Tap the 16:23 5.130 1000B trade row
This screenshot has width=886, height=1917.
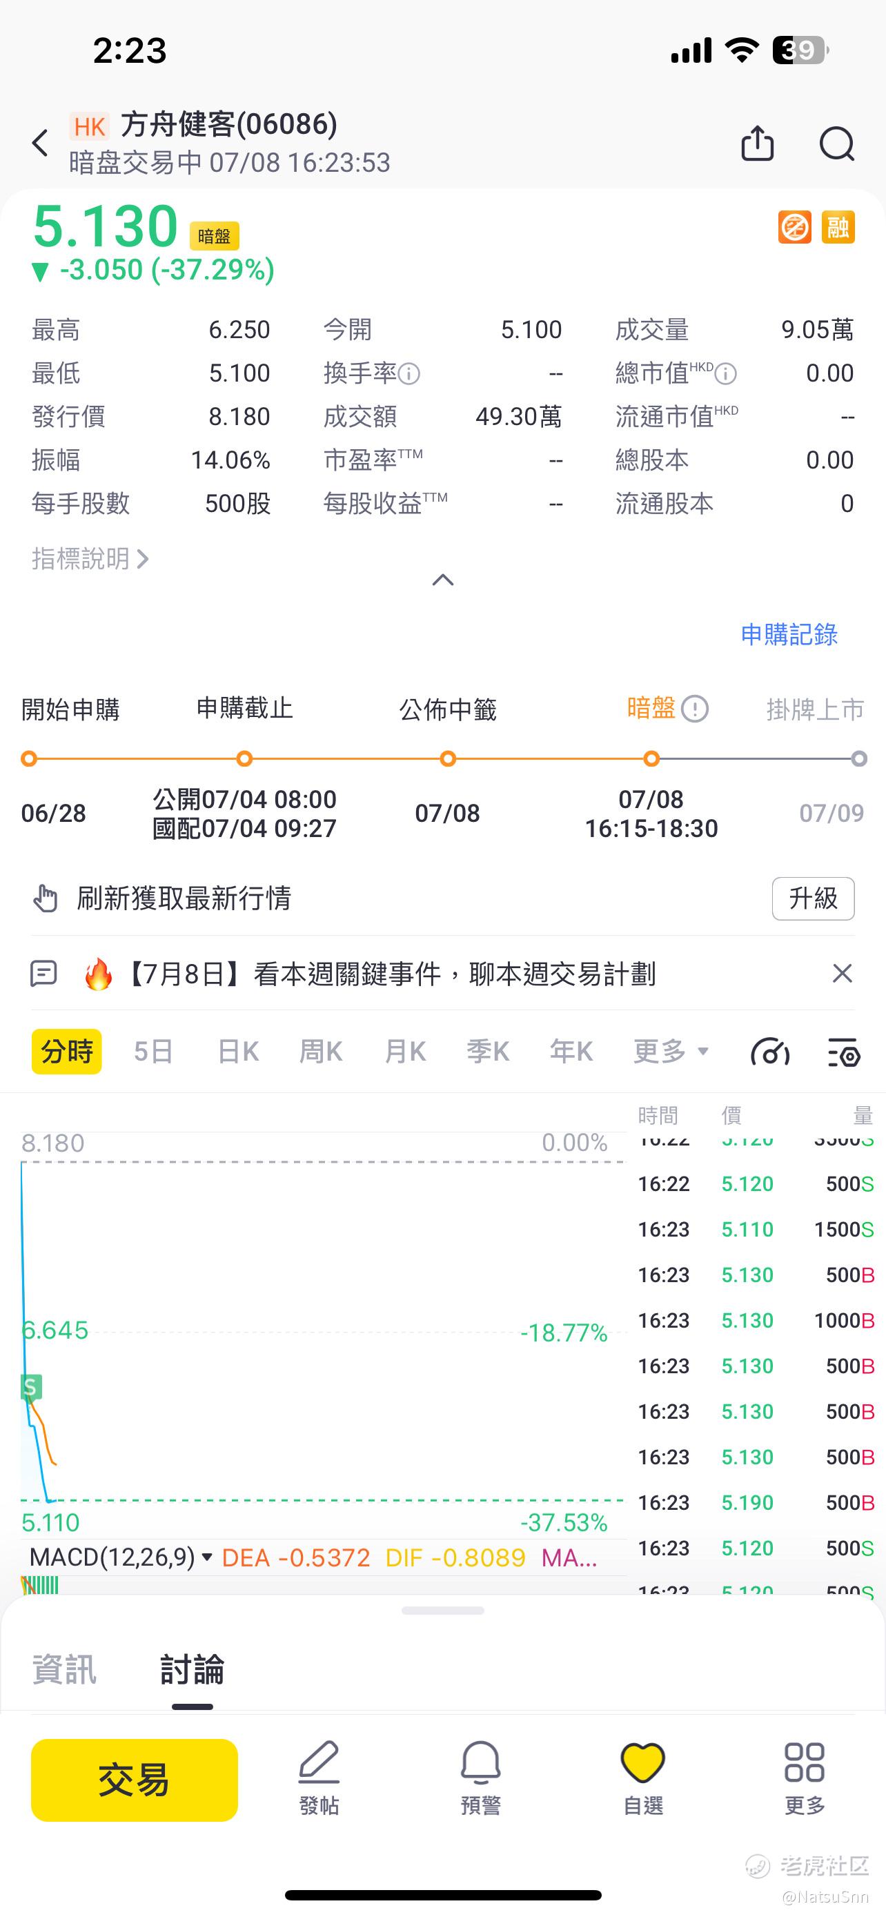tap(756, 1320)
